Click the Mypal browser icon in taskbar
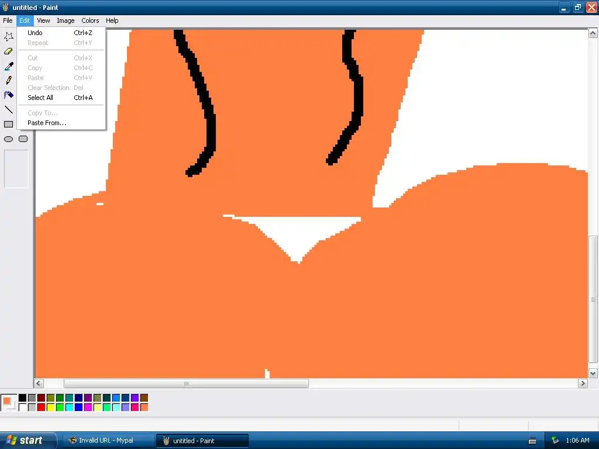599x449 pixels. click(x=73, y=440)
